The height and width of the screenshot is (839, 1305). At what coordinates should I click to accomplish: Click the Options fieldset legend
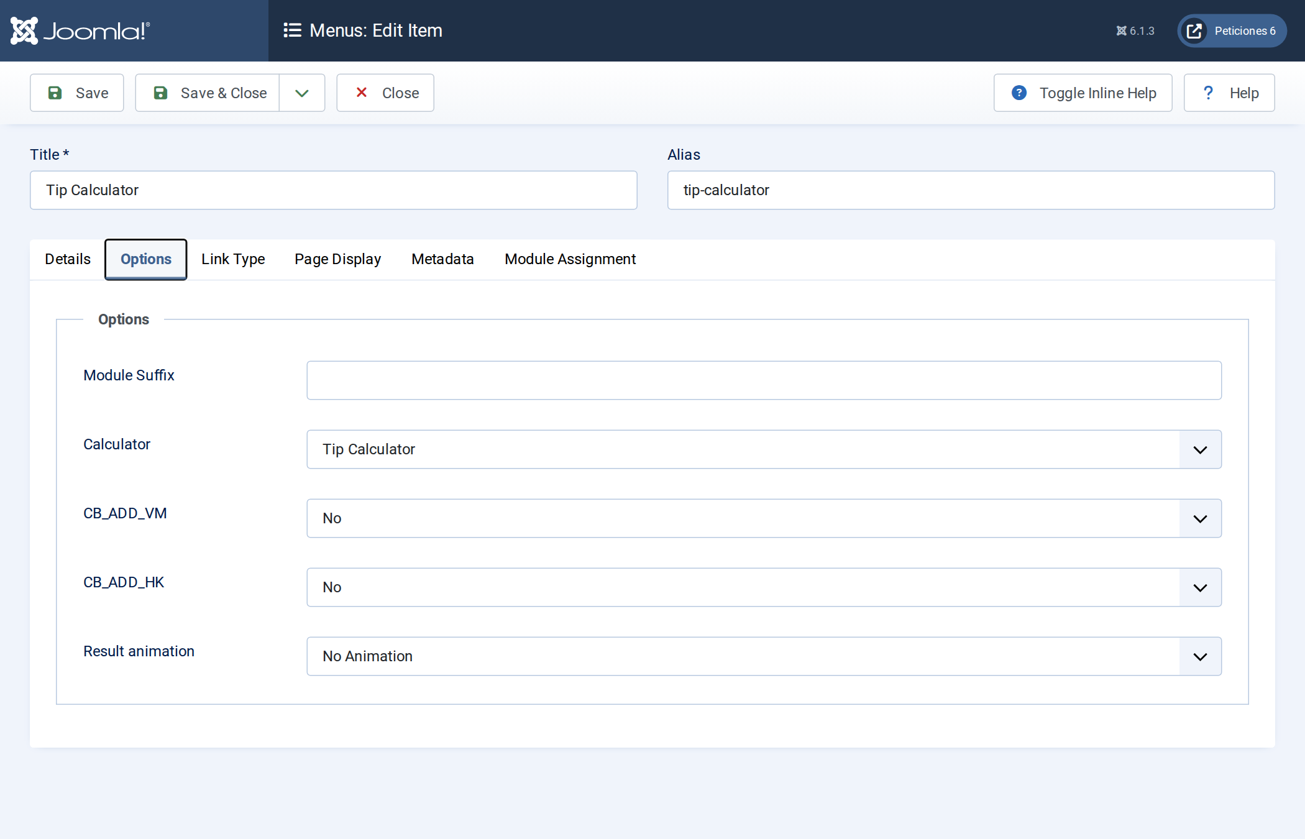tap(124, 319)
